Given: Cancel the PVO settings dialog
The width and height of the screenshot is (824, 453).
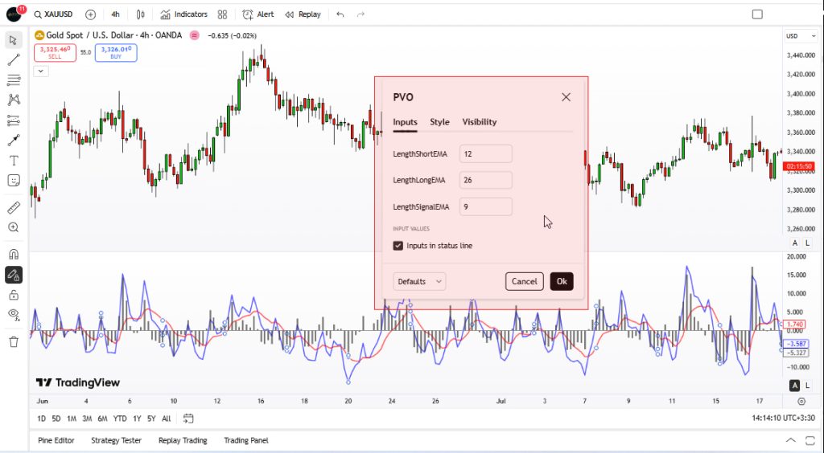Looking at the screenshot, I should pyautogui.click(x=525, y=282).
